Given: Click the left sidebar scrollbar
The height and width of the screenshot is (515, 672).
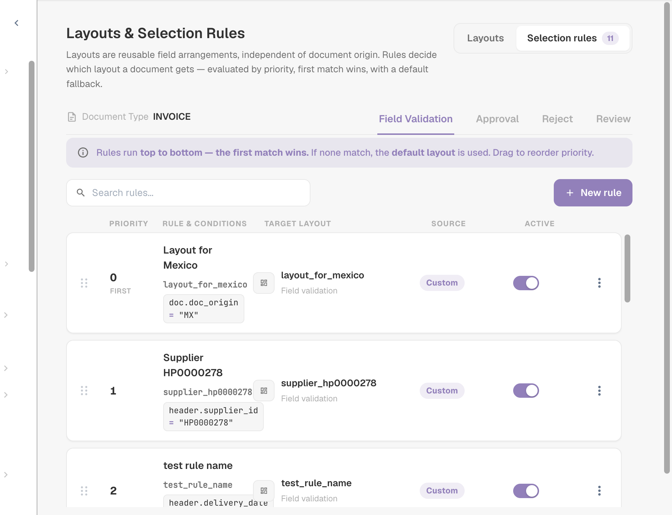Looking at the screenshot, I should [x=32, y=166].
